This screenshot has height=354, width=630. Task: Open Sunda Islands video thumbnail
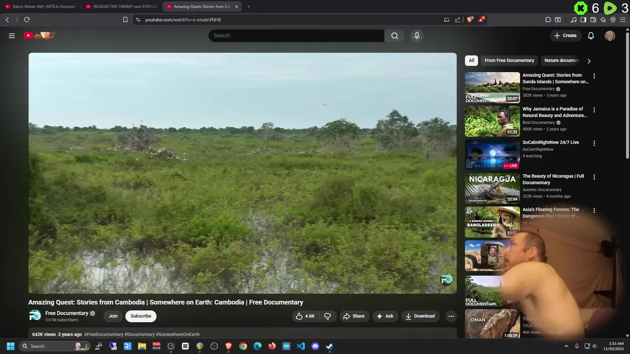(492, 88)
